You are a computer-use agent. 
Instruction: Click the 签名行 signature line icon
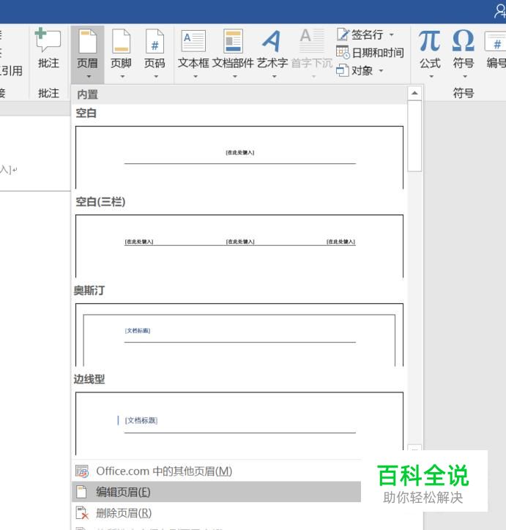pos(343,34)
